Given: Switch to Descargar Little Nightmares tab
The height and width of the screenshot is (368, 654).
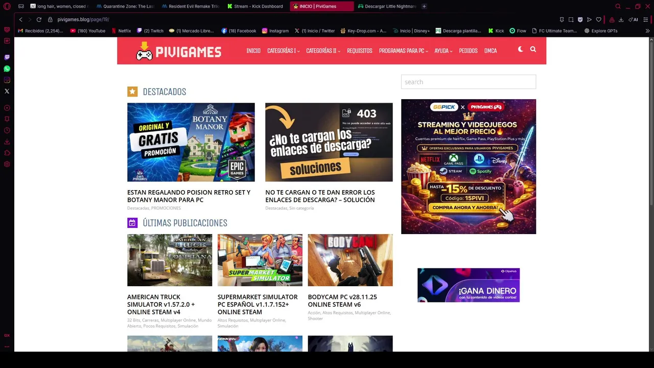Looking at the screenshot, I should click(387, 6).
